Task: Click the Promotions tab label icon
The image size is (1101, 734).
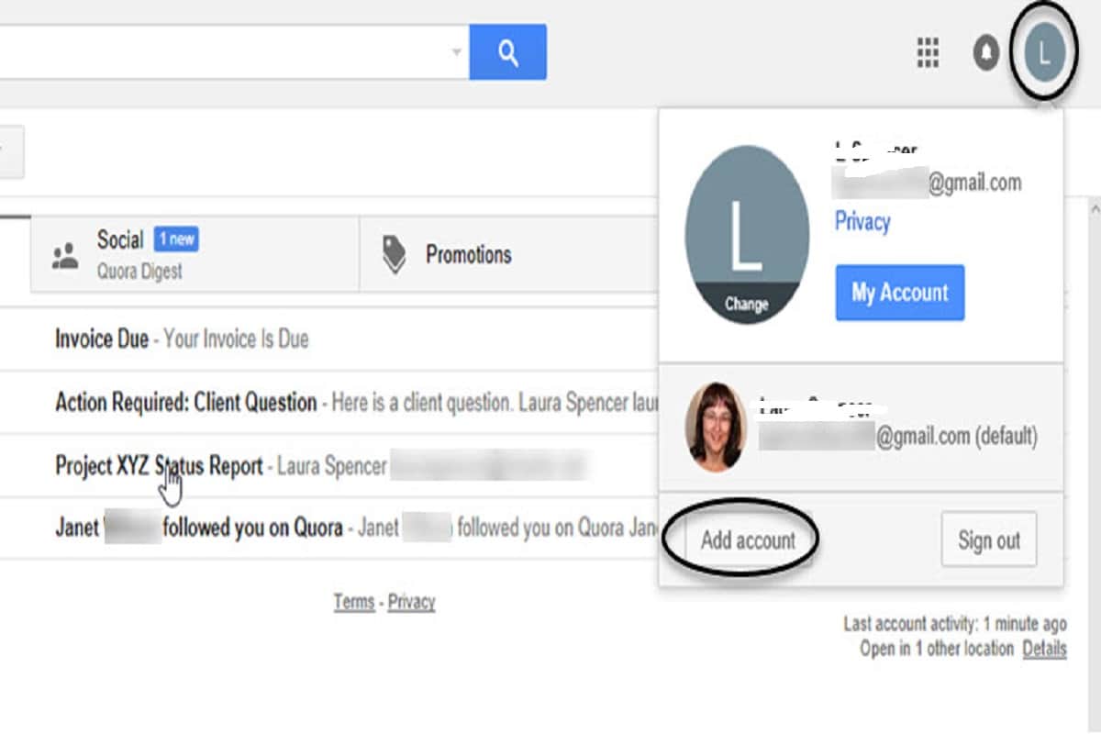Action: [395, 255]
